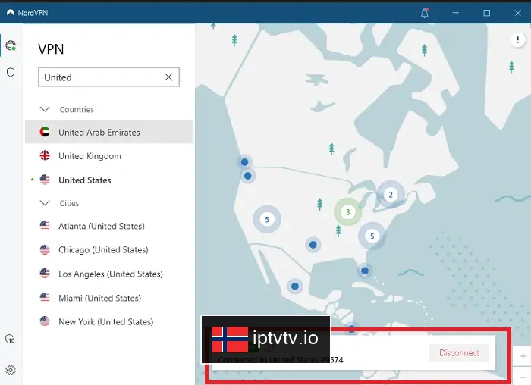Select United Arab Emirates from the list
Screen dimensions: 531x385
tap(109, 132)
